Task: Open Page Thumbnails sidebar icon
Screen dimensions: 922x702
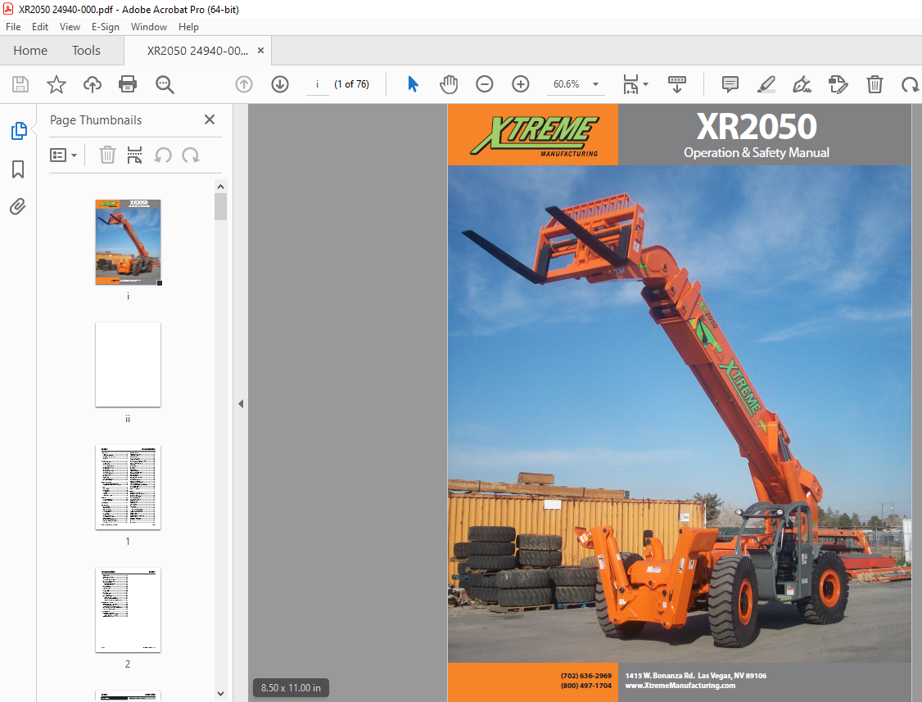Action: 19,130
